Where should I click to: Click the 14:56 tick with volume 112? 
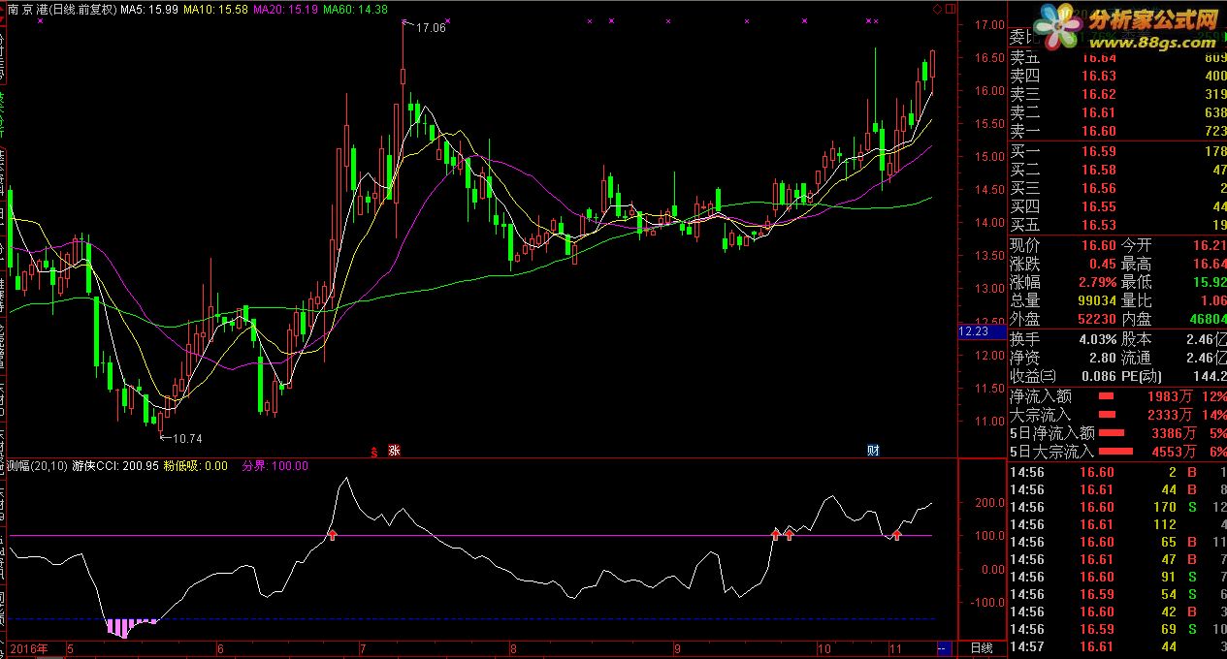tap(1117, 524)
